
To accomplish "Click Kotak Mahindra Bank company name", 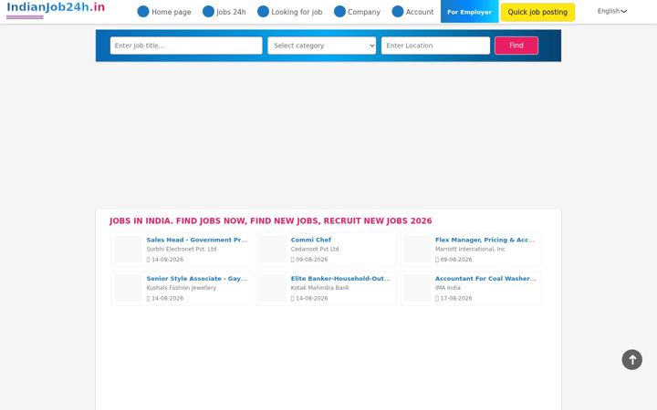I will click(x=319, y=288).
